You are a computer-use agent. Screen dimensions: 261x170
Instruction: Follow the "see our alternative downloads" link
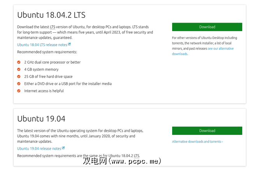[x=220, y=49]
